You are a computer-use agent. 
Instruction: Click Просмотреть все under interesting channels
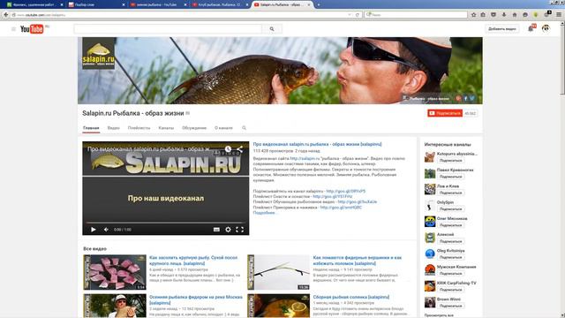coord(439,315)
